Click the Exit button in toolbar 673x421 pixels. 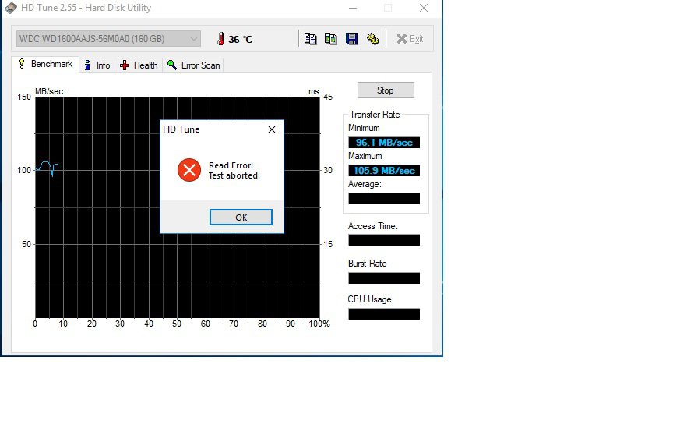tap(410, 39)
